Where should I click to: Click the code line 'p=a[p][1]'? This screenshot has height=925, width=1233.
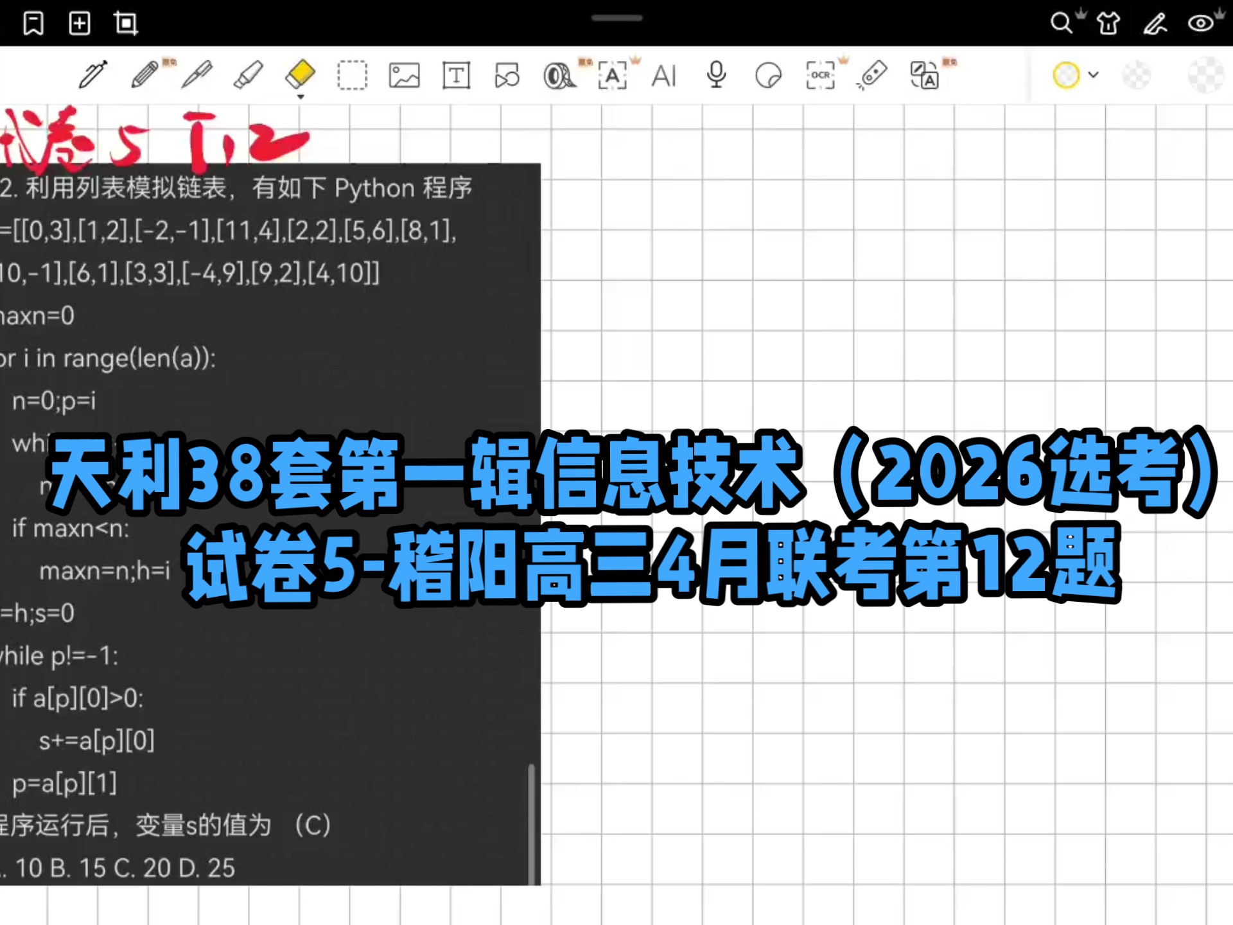coord(64,783)
